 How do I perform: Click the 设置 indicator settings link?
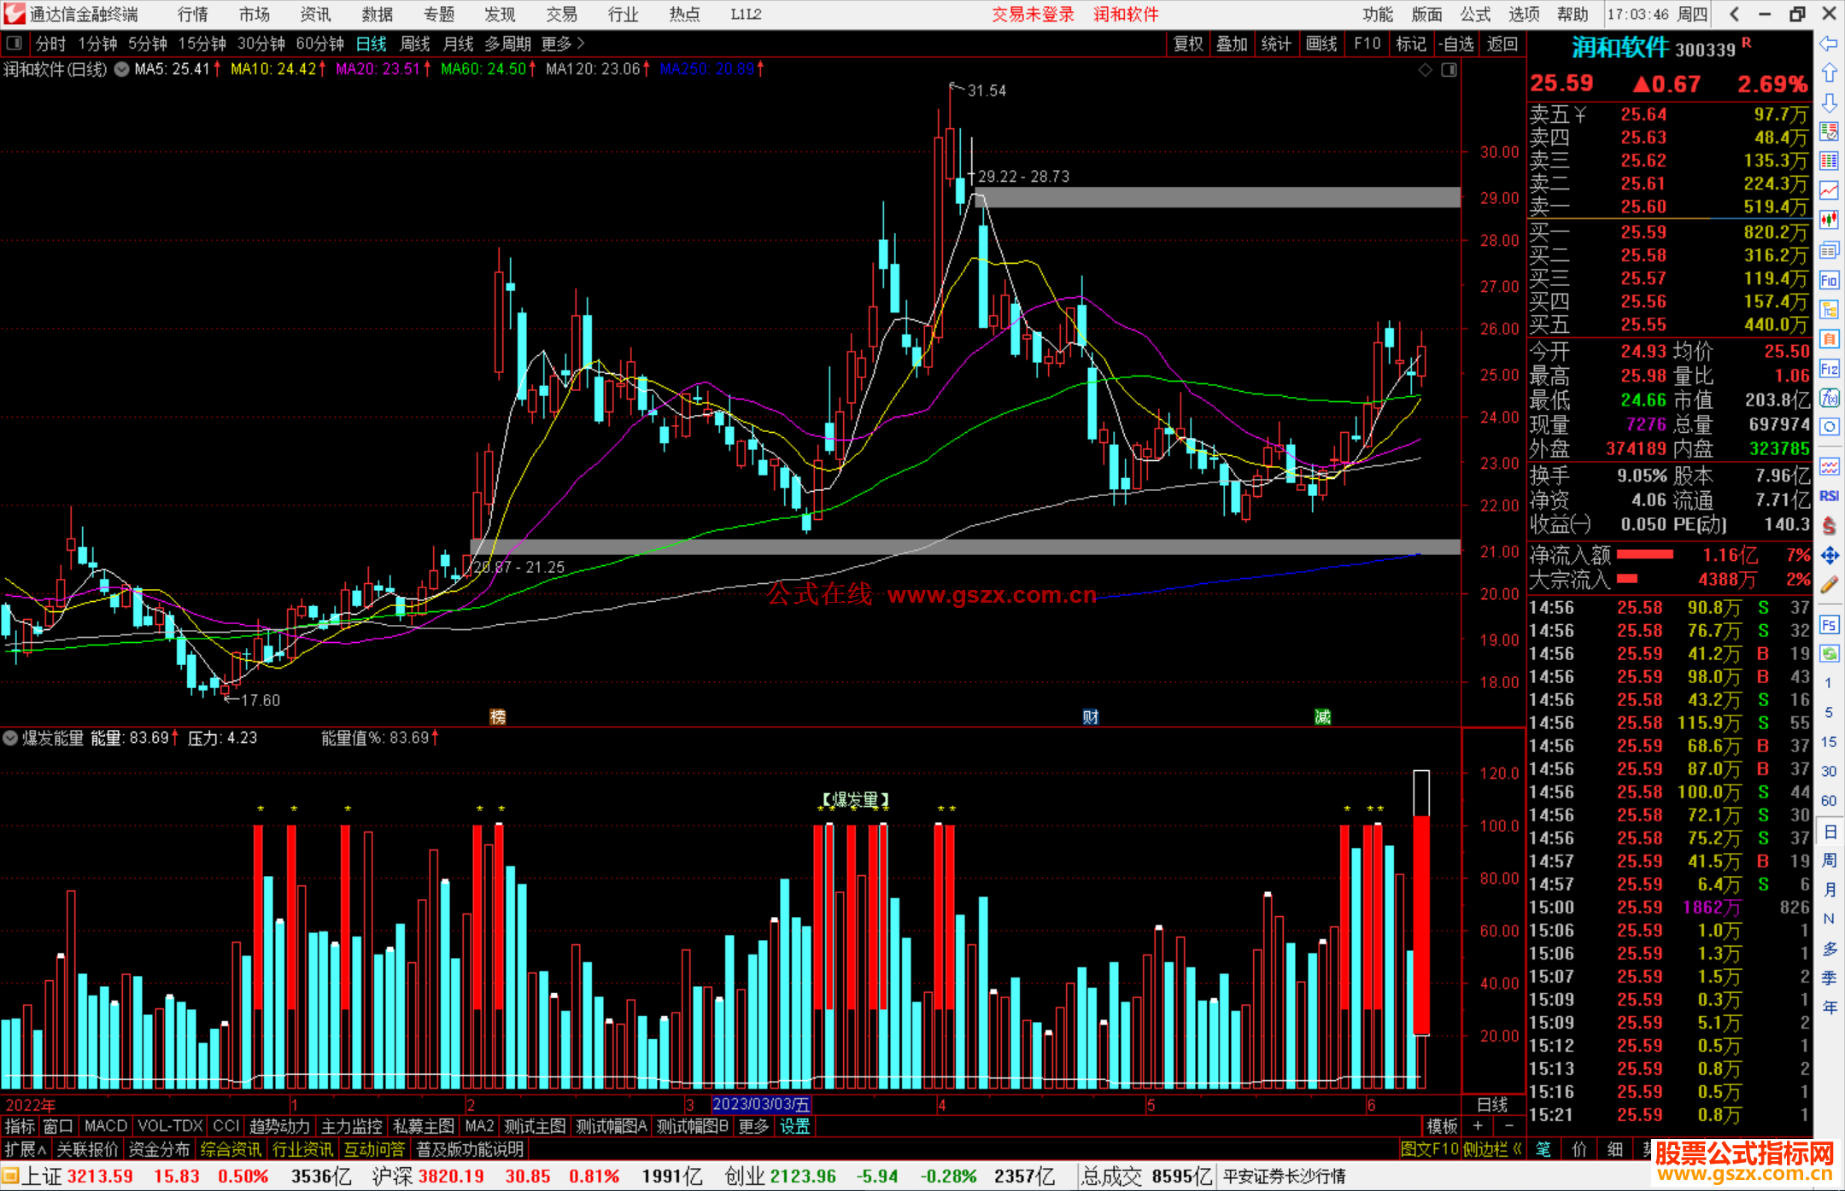pyautogui.click(x=794, y=1126)
